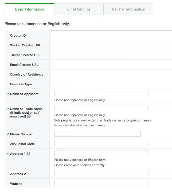Click the Phone Number input field
This screenshot has width=172, height=194.
97,134
